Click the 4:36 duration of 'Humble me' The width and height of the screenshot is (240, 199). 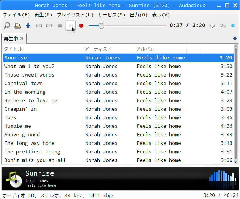click(x=226, y=126)
